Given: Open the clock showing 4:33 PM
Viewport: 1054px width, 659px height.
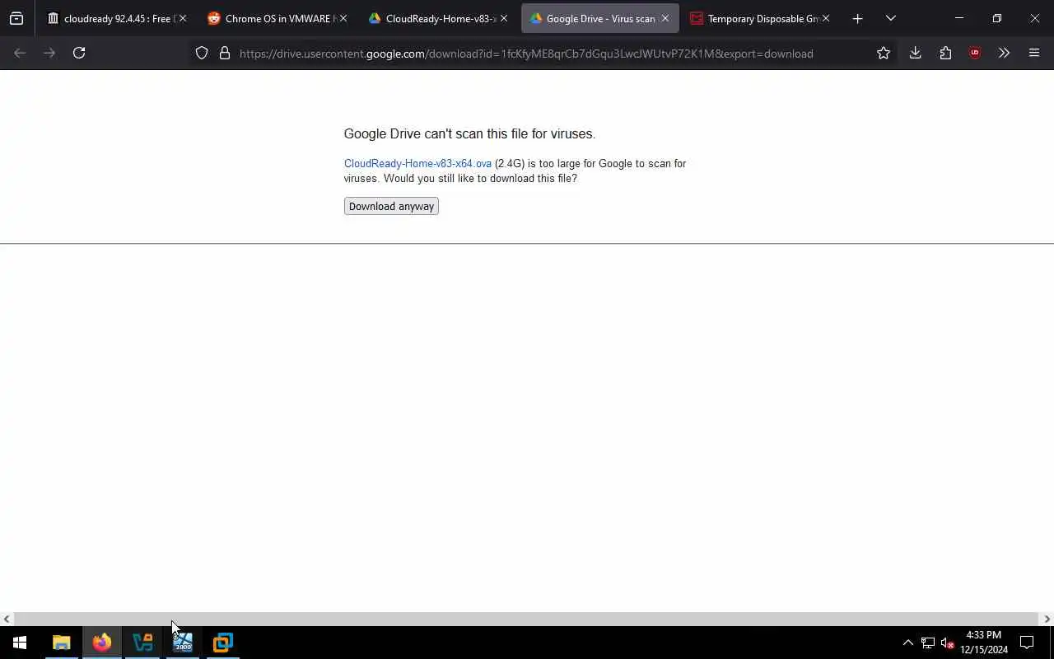Looking at the screenshot, I should coord(984,643).
